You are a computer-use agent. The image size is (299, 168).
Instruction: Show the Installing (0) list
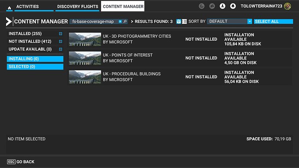(x=35, y=59)
